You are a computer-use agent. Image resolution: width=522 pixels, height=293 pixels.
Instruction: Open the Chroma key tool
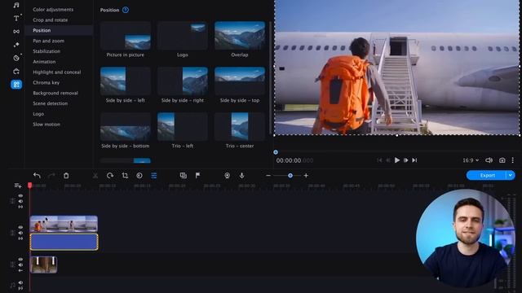pos(46,82)
